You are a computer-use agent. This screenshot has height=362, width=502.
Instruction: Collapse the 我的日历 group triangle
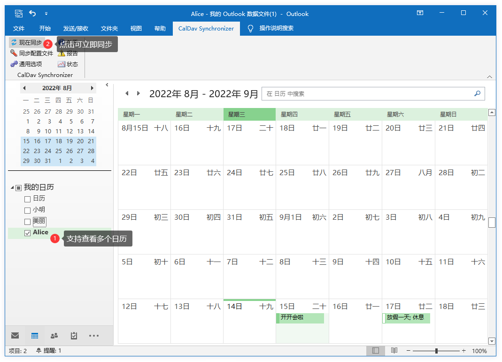tap(12, 187)
